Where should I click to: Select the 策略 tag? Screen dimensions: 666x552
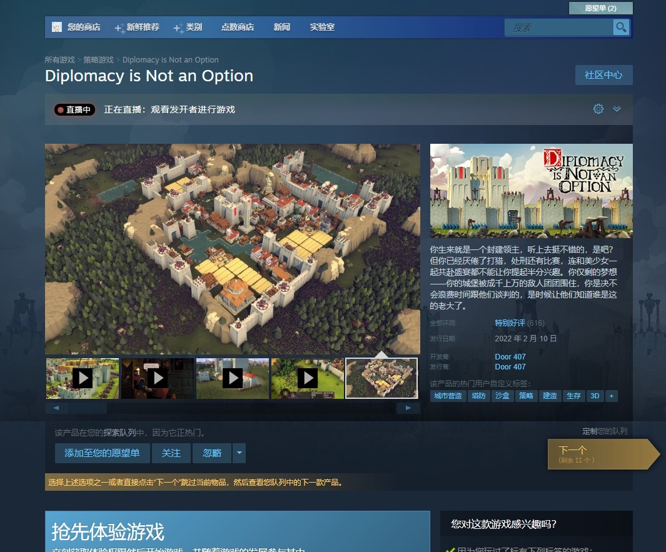tap(526, 396)
